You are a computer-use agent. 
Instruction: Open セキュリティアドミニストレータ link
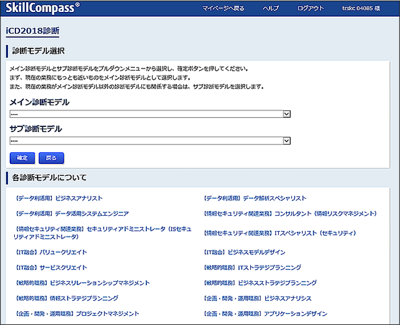point(102,232)
